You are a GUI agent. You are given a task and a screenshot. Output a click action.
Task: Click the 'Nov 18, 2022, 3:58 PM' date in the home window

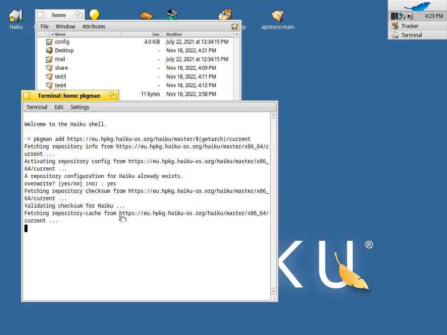(x=191, y=94)
